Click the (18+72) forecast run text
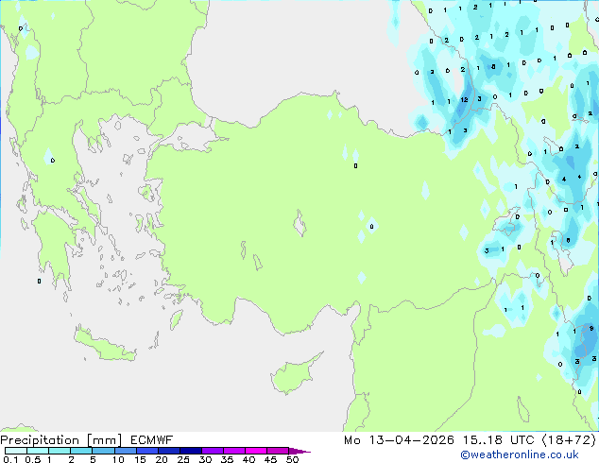 [x=569, y=440]
